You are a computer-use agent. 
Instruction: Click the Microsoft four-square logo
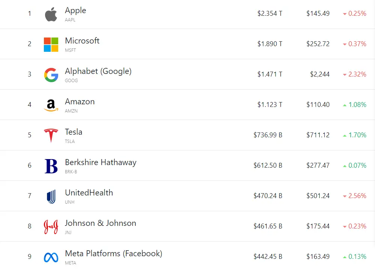point(51,45)
